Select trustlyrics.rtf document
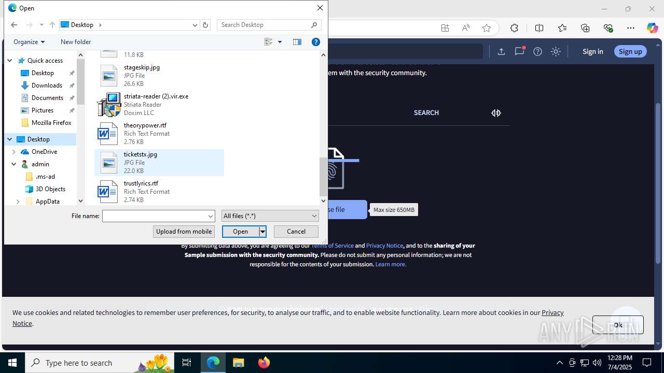Viewport: 664px width, 373px height. [159, 192]
